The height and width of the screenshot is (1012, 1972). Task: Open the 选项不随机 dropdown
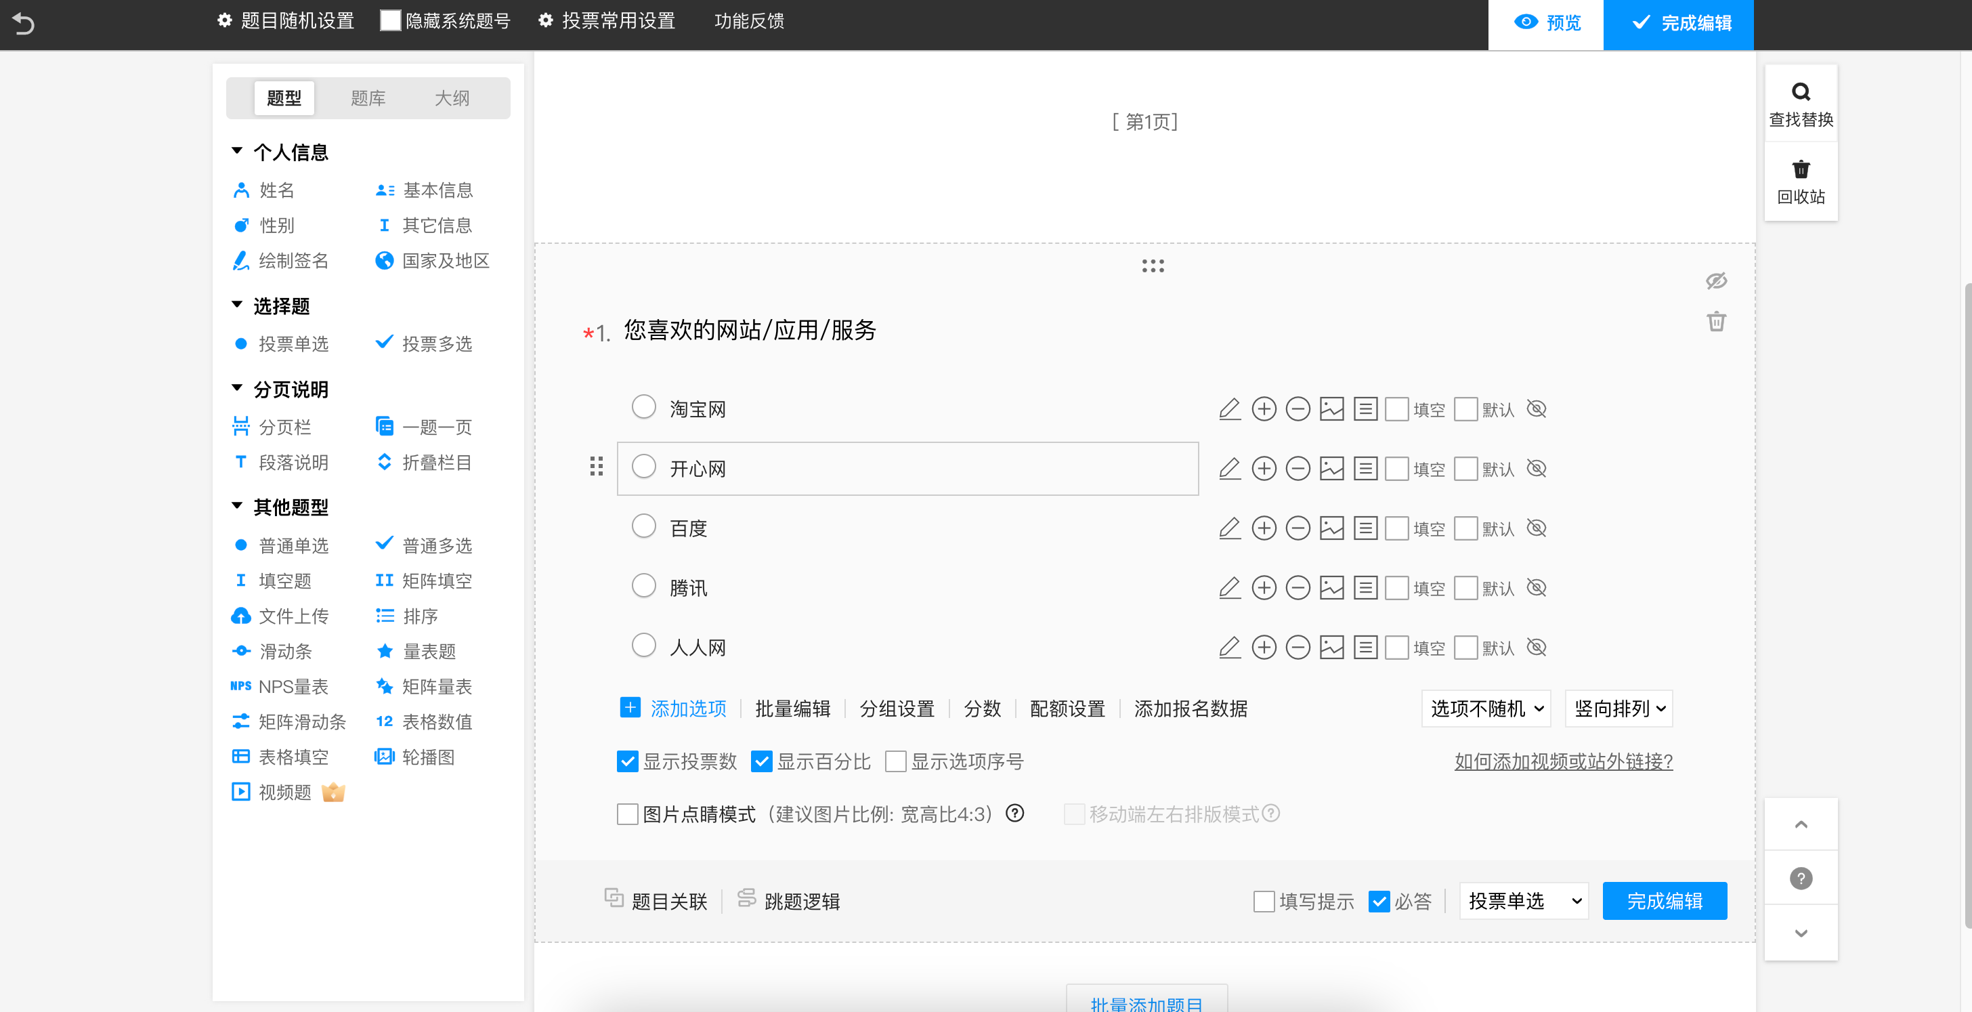coord(1486,709)
